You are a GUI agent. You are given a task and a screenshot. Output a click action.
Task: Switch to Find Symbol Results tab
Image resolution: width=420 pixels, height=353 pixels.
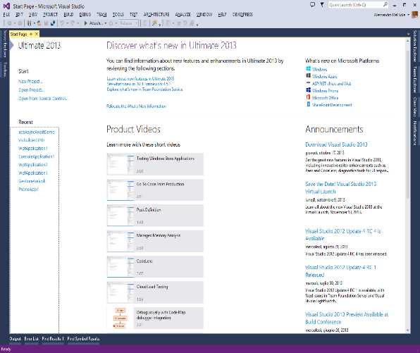point(83,339)
